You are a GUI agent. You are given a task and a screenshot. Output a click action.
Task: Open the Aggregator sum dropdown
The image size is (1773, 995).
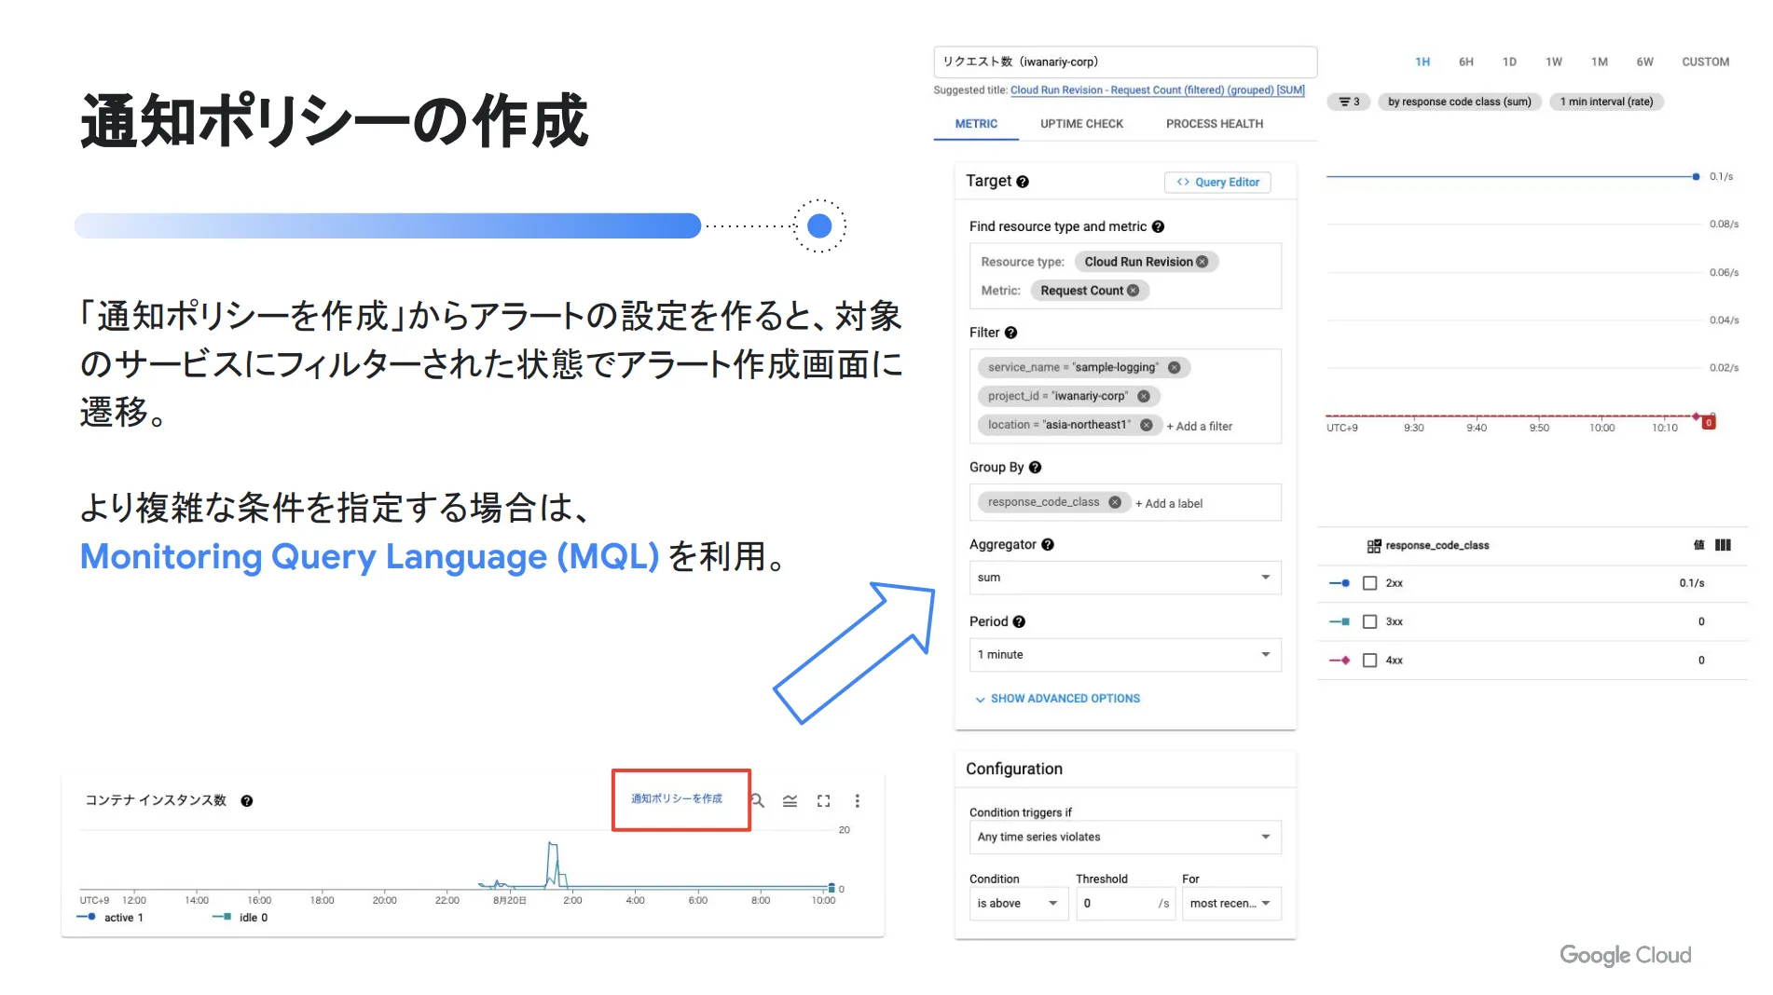pyautogui.click(x=1125, y=578)
